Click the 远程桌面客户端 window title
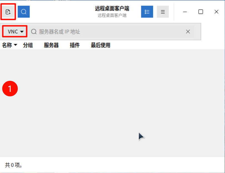This screenshot has width=225, height=173. click(112, 9)
